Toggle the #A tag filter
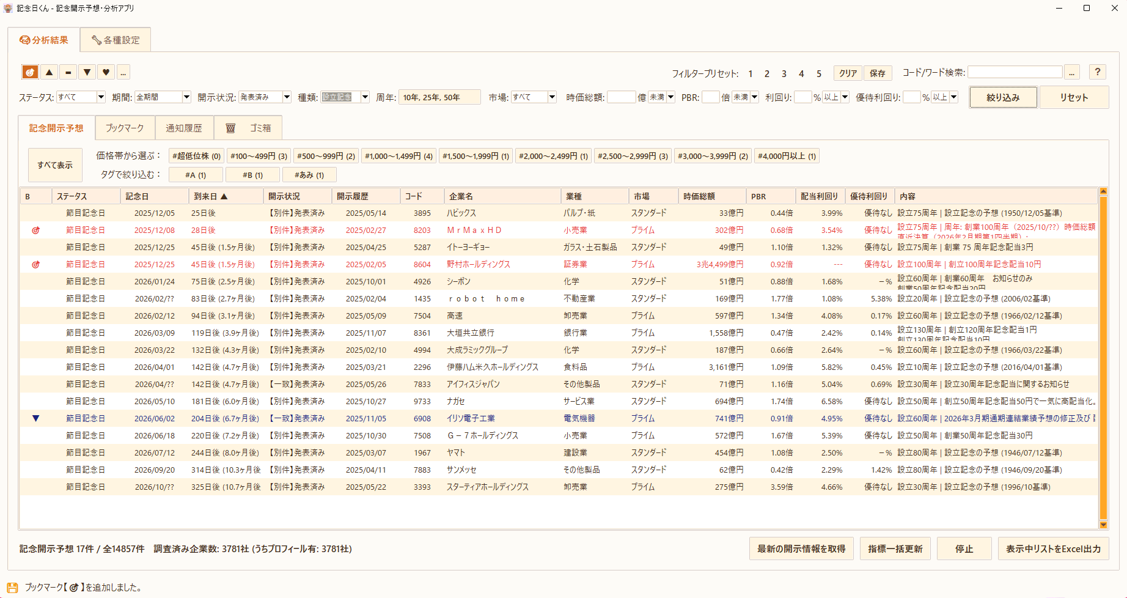 coord(195,174)
